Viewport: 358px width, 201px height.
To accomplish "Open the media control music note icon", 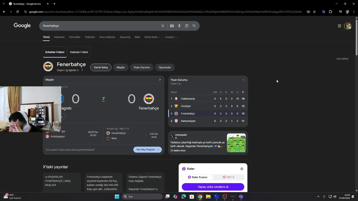I will [x=340, y=12].
